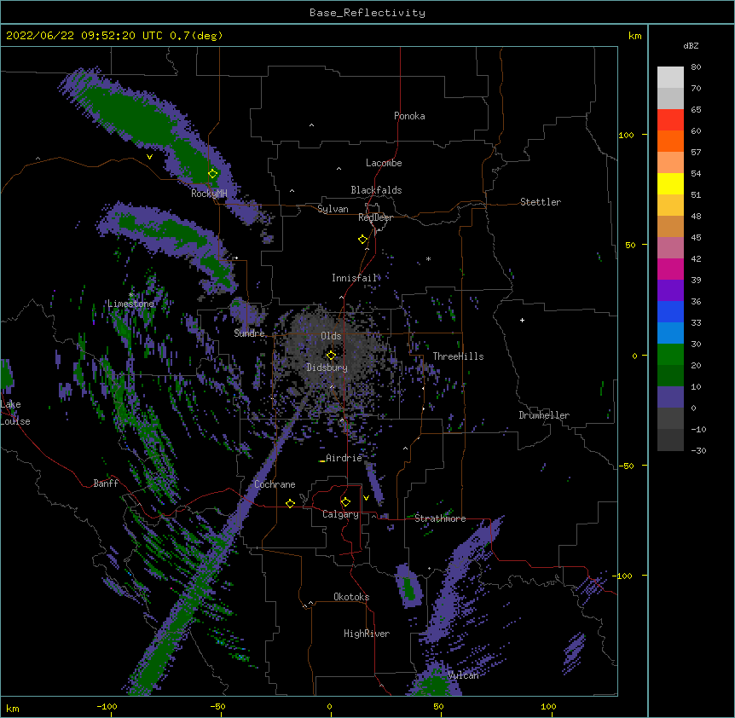735x718 pixels.
Task: Click the RockyMH label
Action: point(209,194)
